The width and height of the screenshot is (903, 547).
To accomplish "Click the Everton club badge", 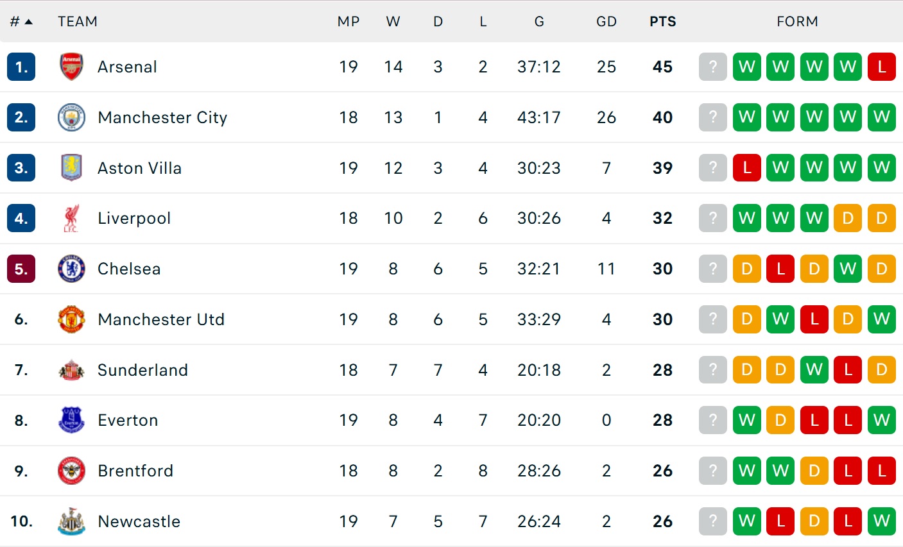I will coord(71,420).
